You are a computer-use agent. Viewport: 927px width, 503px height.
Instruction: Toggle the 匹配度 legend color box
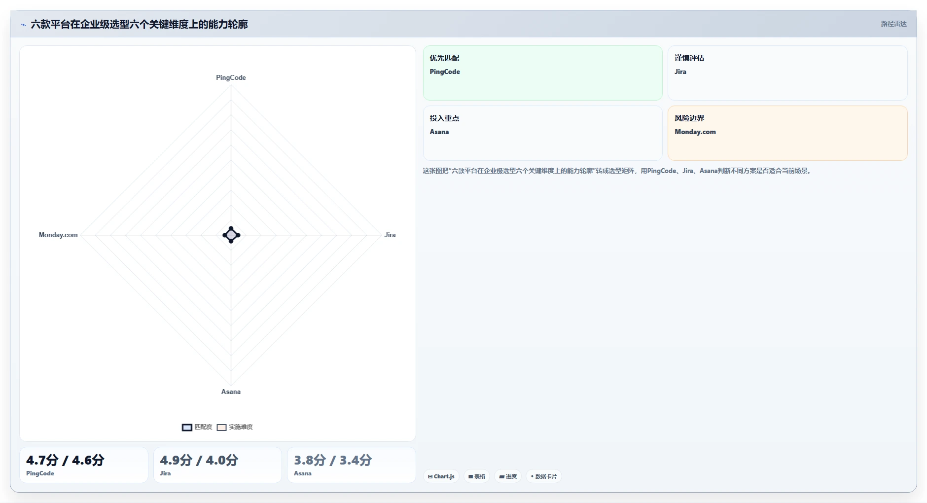pos(187,427)
